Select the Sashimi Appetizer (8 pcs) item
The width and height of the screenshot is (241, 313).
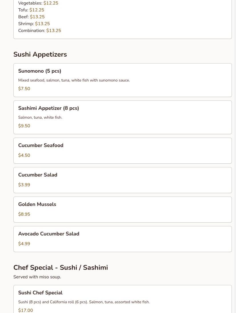pyautogui.click(x=49, y=108)
